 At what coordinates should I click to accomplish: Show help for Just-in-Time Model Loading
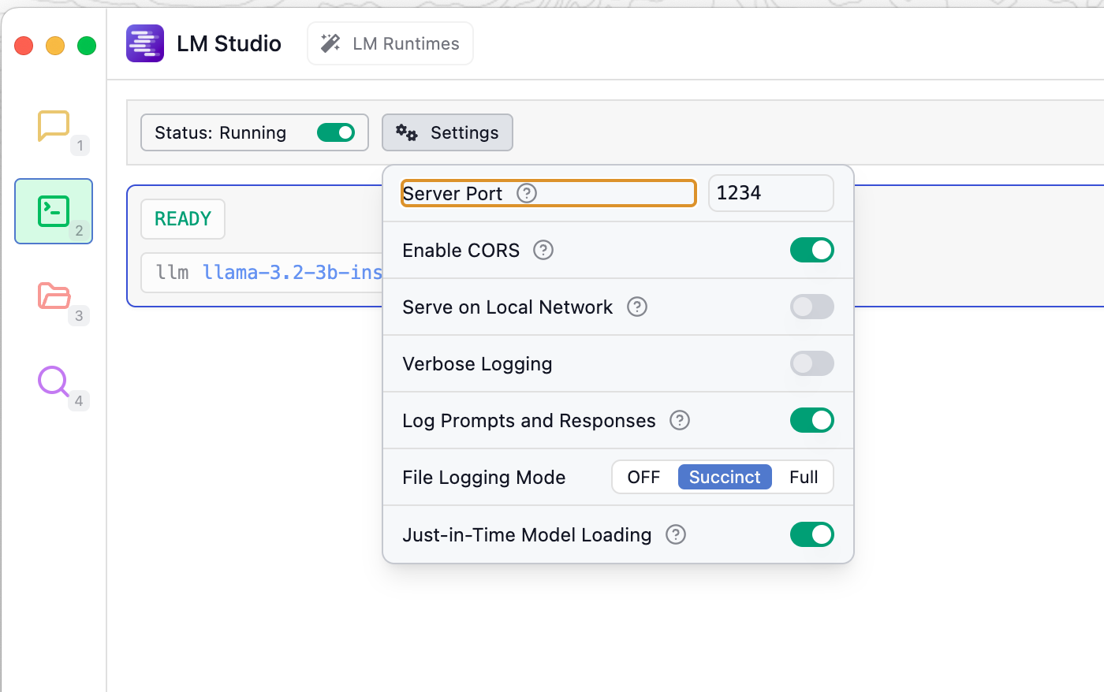coord(676,534)
